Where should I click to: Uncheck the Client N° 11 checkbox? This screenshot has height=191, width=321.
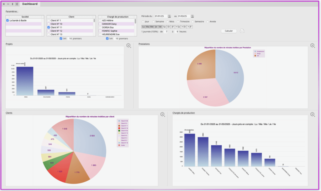tap(49, 28)
